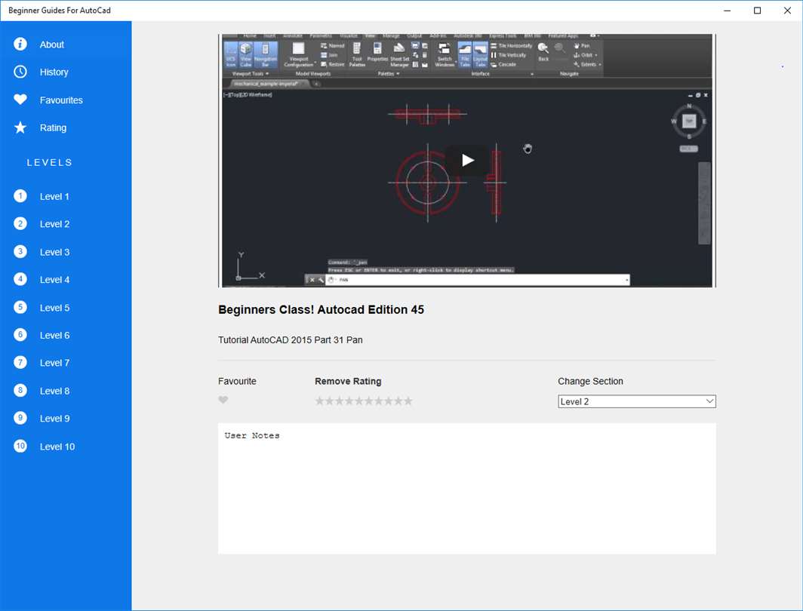The height and width of the screenshot is (611, 803).
Task: Play the AutoCAD Pan tutorial video
Action: click(x=467, y=160)
